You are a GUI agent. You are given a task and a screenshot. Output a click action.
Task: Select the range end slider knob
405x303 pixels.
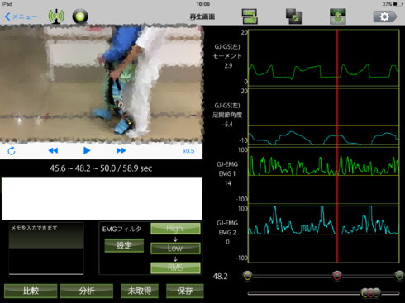pyautogui.click(x=399, y=276)
